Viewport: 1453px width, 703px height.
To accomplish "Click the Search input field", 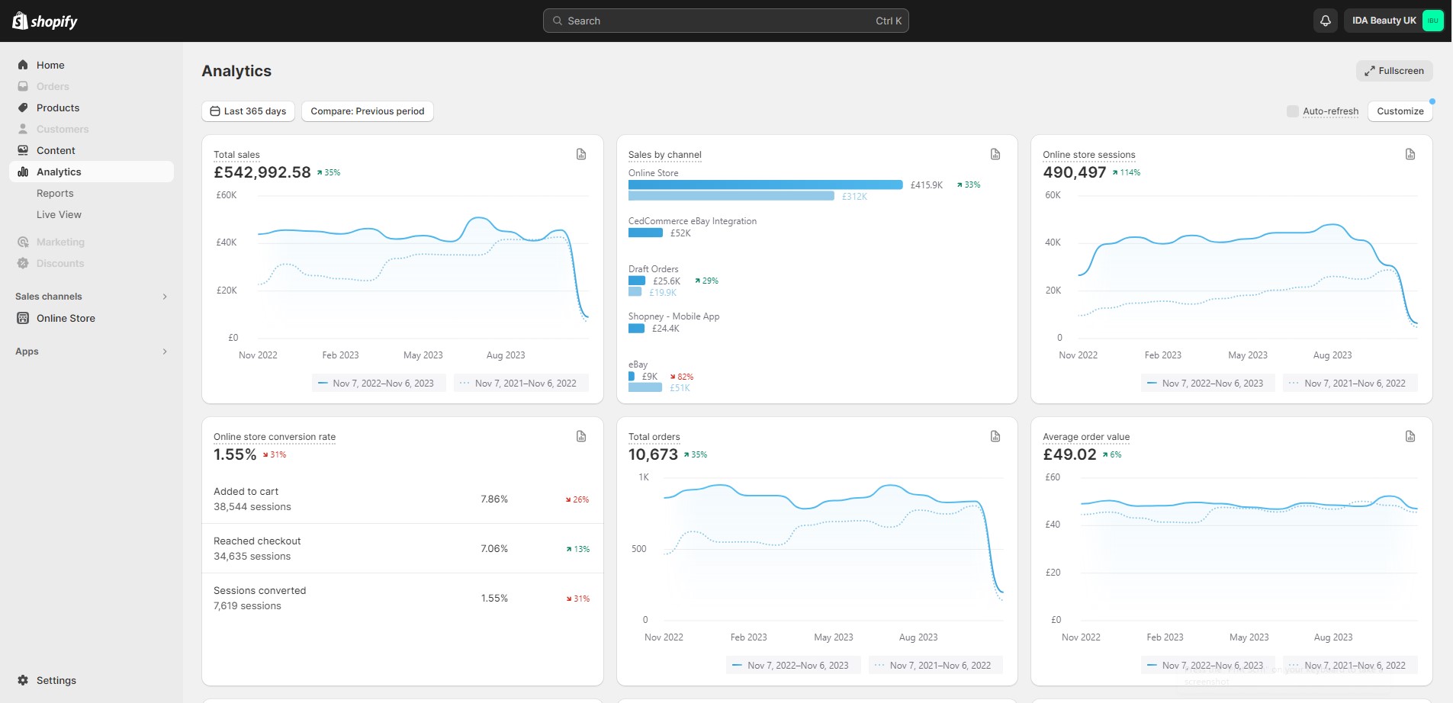I will 725,21.
